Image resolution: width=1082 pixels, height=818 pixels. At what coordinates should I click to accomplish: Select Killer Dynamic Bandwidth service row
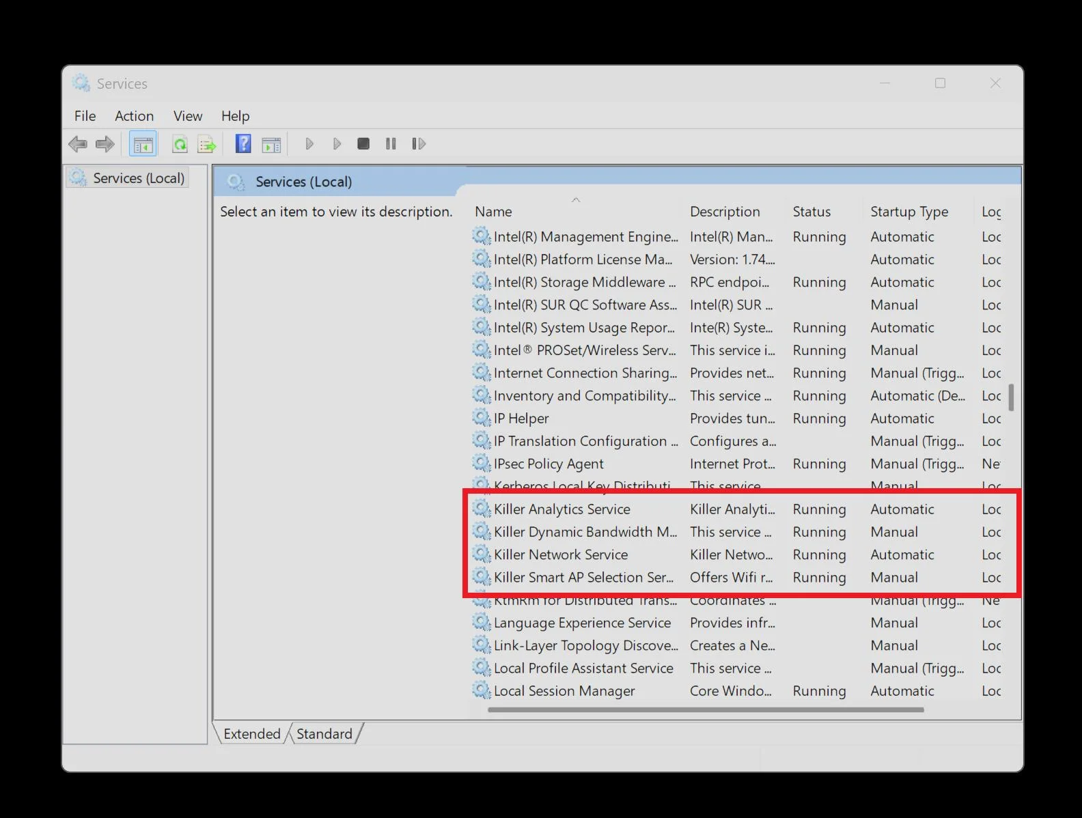(x=736, y=531)
